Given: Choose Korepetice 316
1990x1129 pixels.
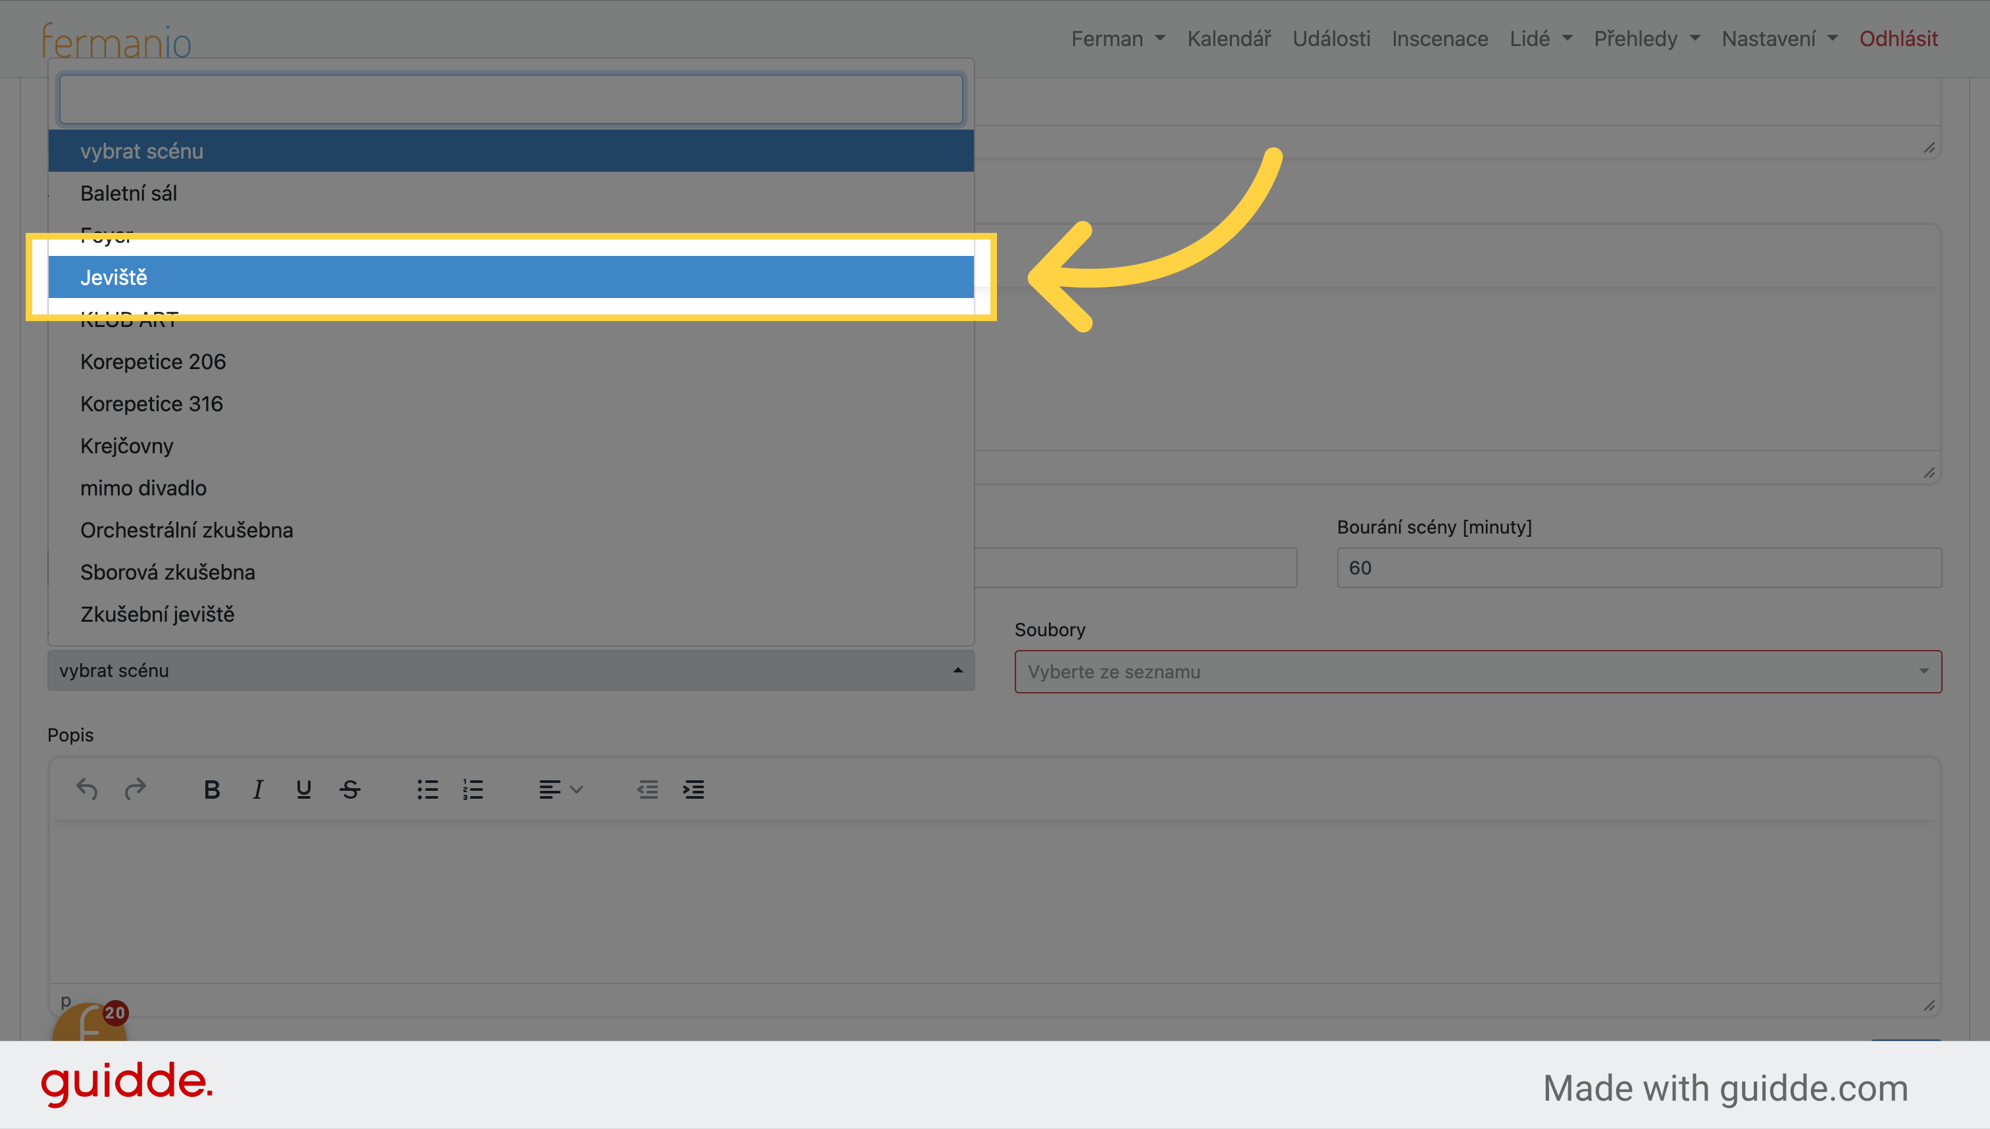Looking at the screenshot, I should (511, 403).
